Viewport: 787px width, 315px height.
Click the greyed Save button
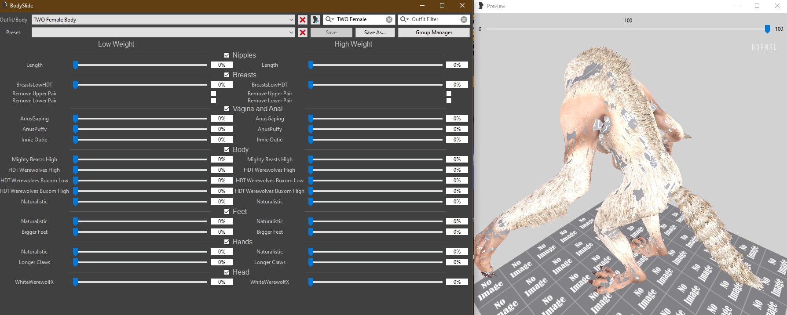(x=331, y=33)
